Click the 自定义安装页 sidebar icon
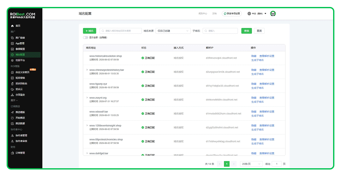341x179 pixels. click(x=12, y=72)
